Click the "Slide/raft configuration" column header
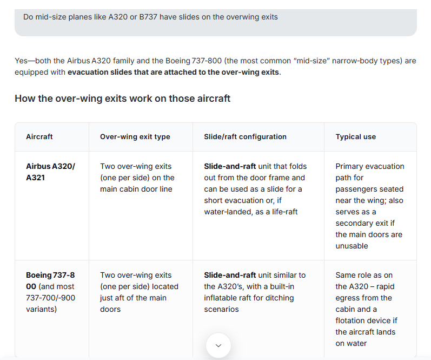The height and width of the screenshot is (360, 431). 245,137
